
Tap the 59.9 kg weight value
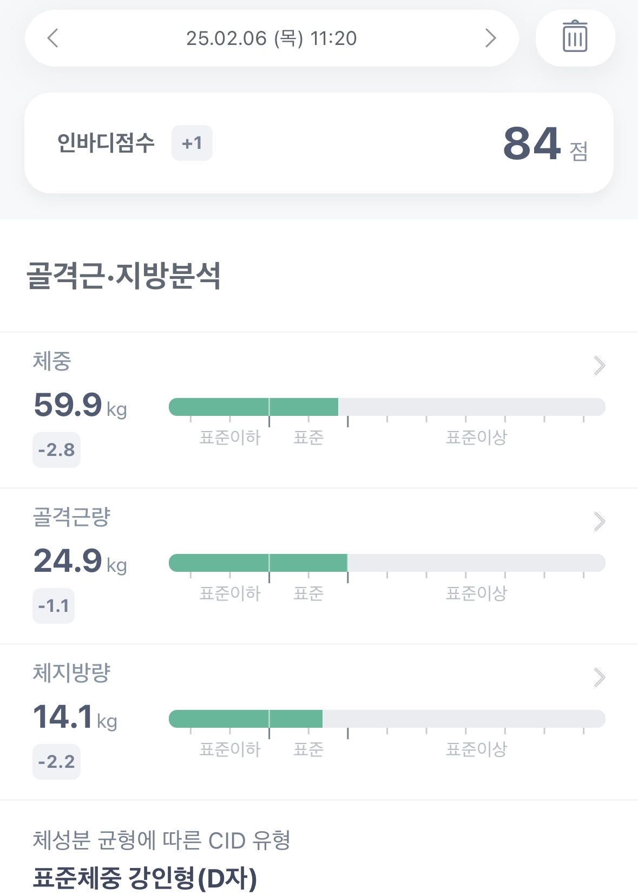pos(80,405)
